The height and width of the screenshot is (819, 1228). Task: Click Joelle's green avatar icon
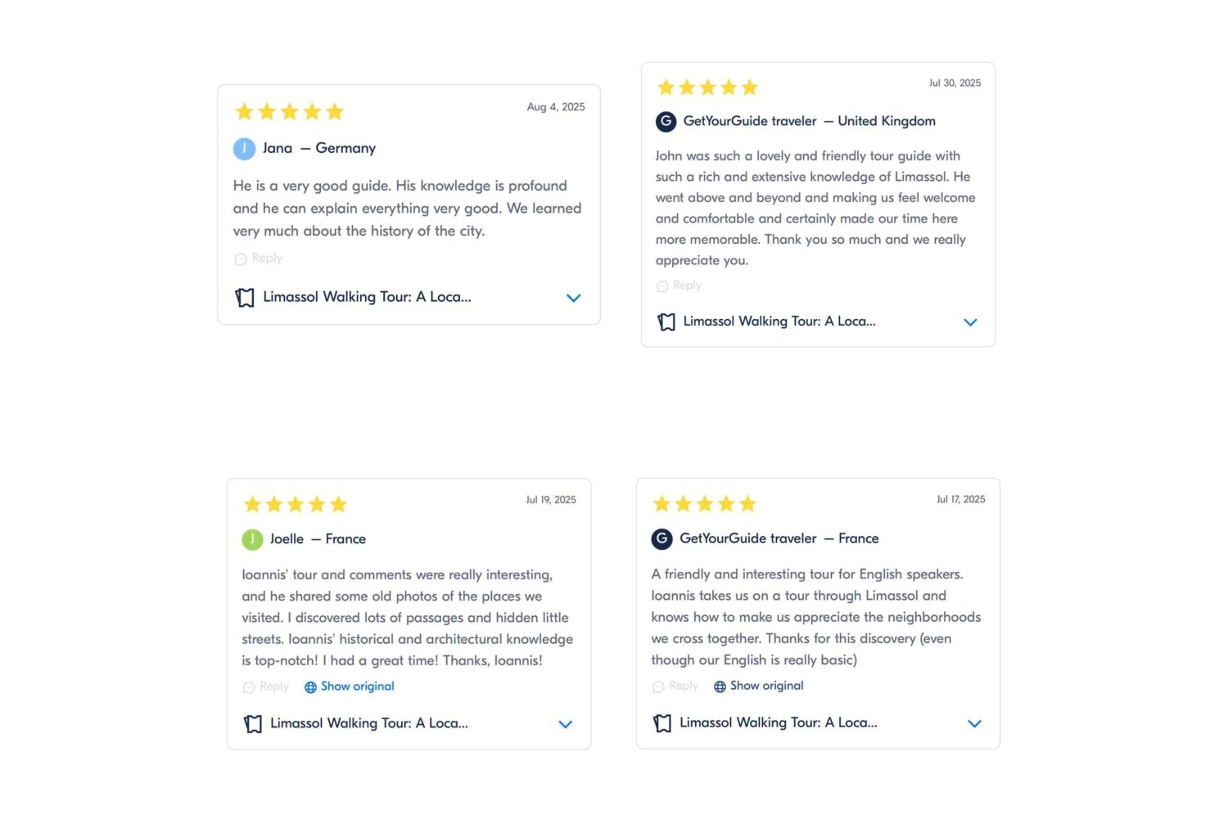[252, 540]
